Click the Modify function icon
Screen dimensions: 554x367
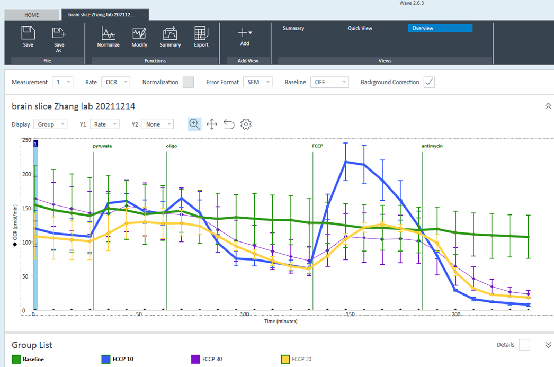click(x=139, y=34)
